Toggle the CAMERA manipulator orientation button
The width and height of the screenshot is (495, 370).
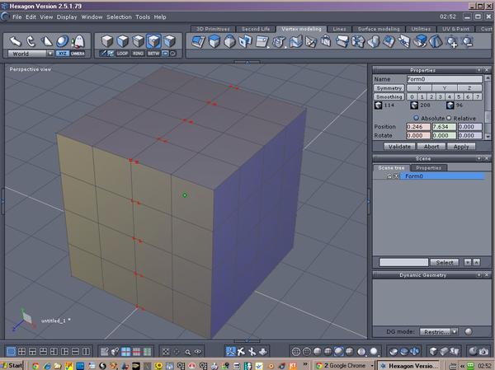click(78, 54)
